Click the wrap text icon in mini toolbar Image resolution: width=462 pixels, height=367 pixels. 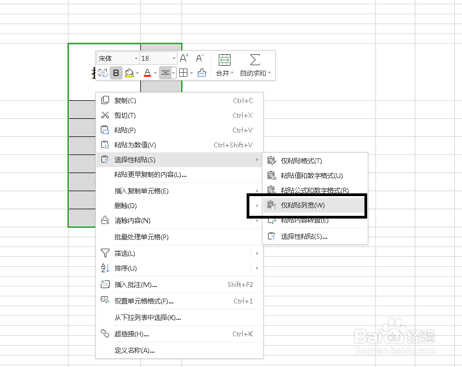[x=102, y=73]
